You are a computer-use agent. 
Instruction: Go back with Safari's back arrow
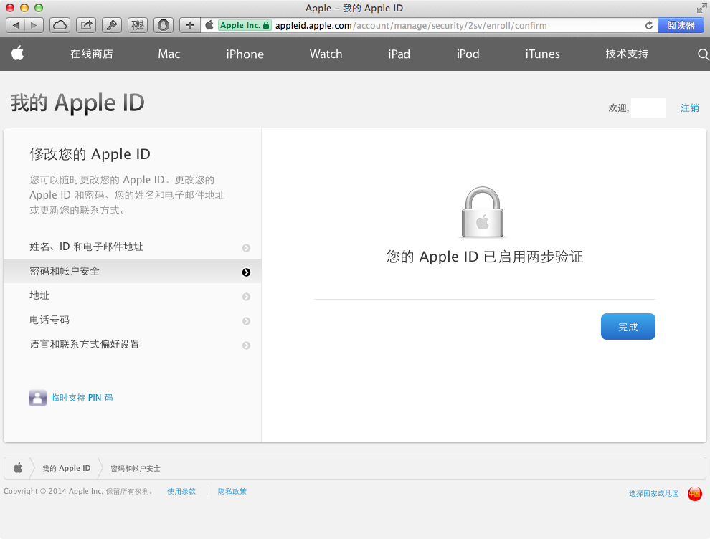tap(15, 25)
